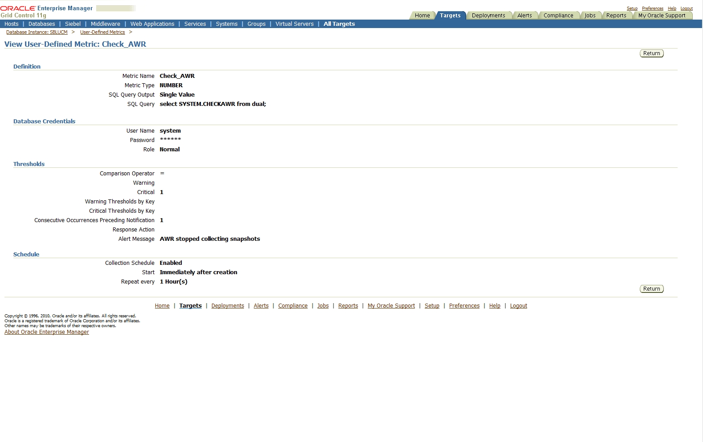Click the footer Deployments link
This screenshot has height=442, width=703.
(228, 306)
